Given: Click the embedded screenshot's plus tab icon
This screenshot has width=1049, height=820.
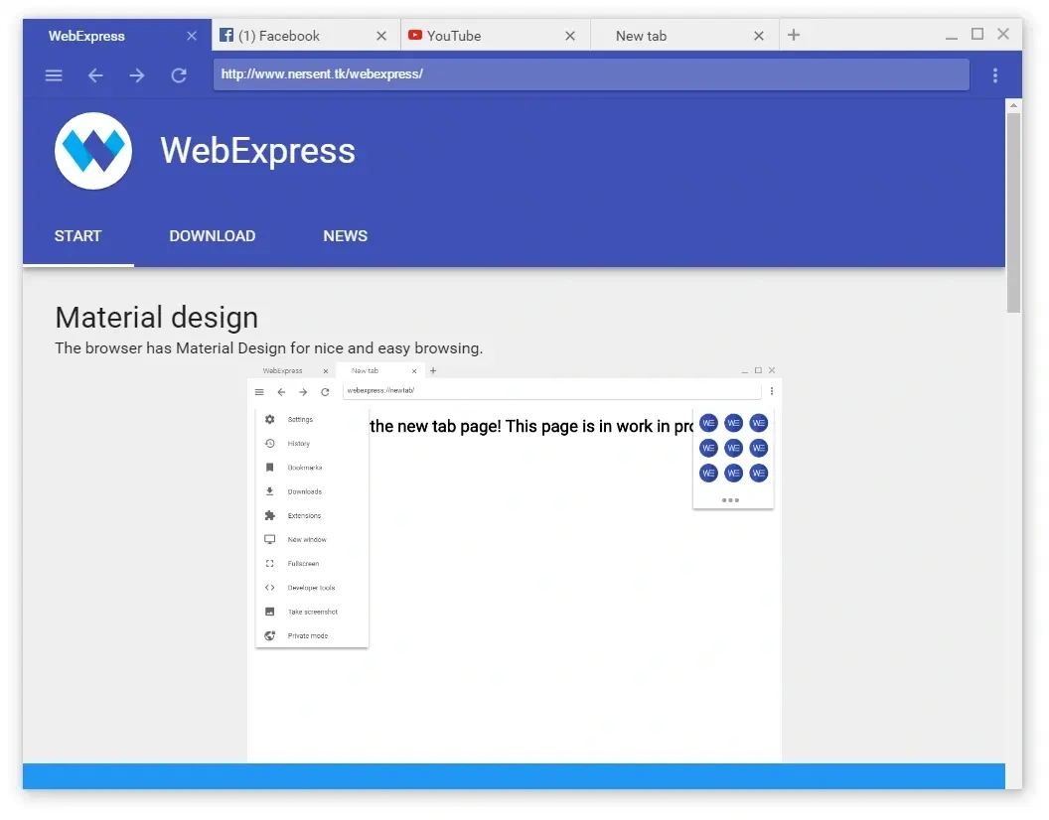Looking at the screenshot, I should pyautogui.click(x=433, y=370).
